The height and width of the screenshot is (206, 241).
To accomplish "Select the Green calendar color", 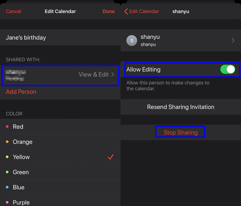I will tap(60, 172).
